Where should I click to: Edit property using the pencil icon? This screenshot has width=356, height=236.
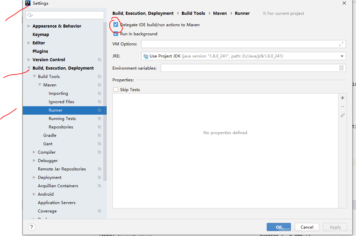(343, 115)
